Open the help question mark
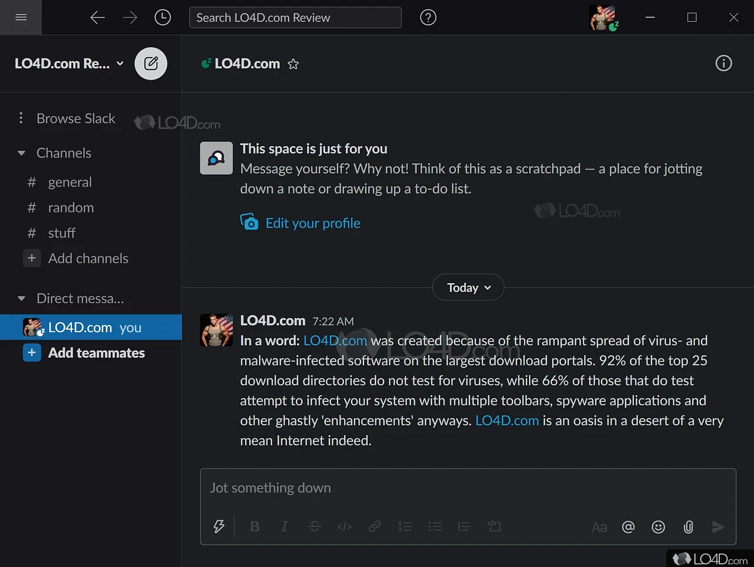This screenshot has height=567, width=754. click(428, 18)
